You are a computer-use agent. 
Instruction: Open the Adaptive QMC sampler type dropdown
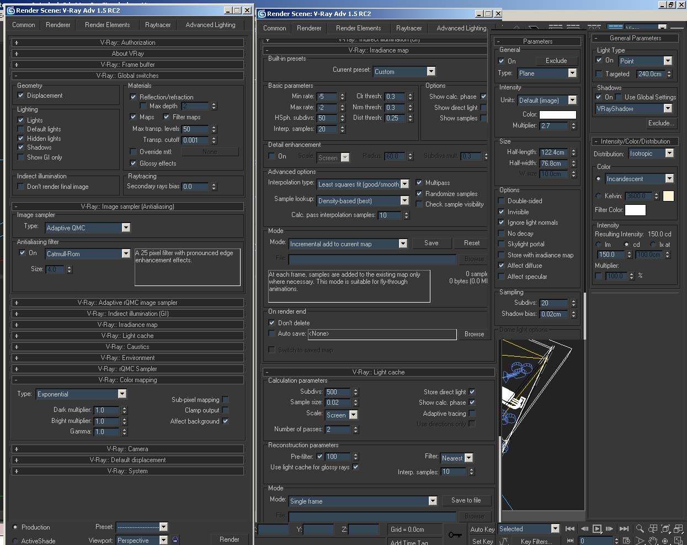pos(126,227)
